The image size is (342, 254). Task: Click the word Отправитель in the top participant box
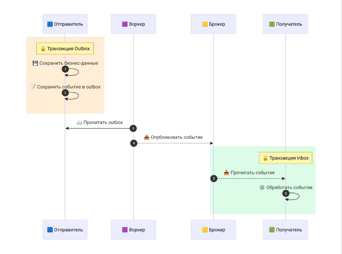coord(69,24)
